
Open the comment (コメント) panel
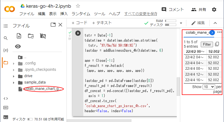tap(173, 10)
